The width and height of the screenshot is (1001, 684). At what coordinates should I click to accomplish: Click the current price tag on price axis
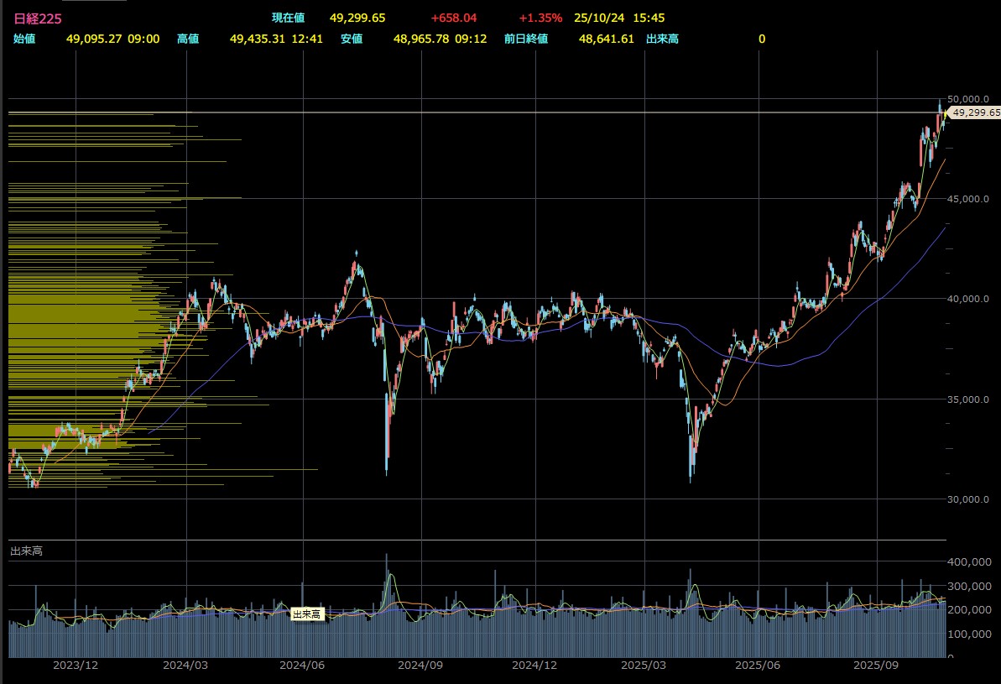pos(975,112)
